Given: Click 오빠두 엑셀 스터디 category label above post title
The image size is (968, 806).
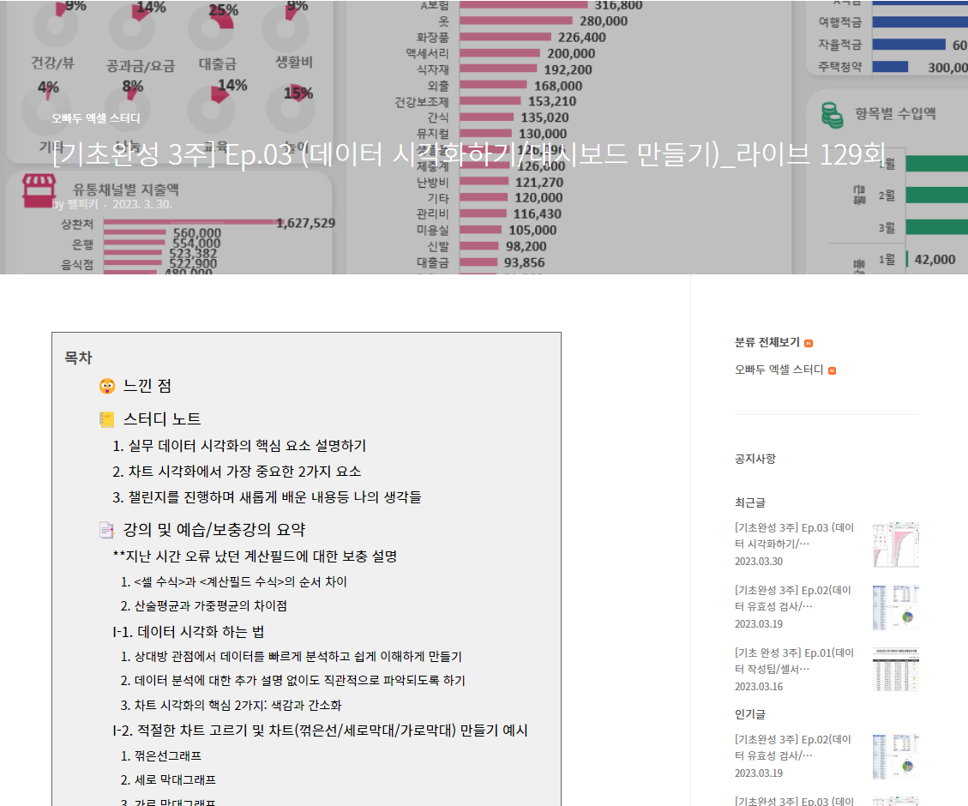Looking at the screenshot, I should tap(95, 118).
